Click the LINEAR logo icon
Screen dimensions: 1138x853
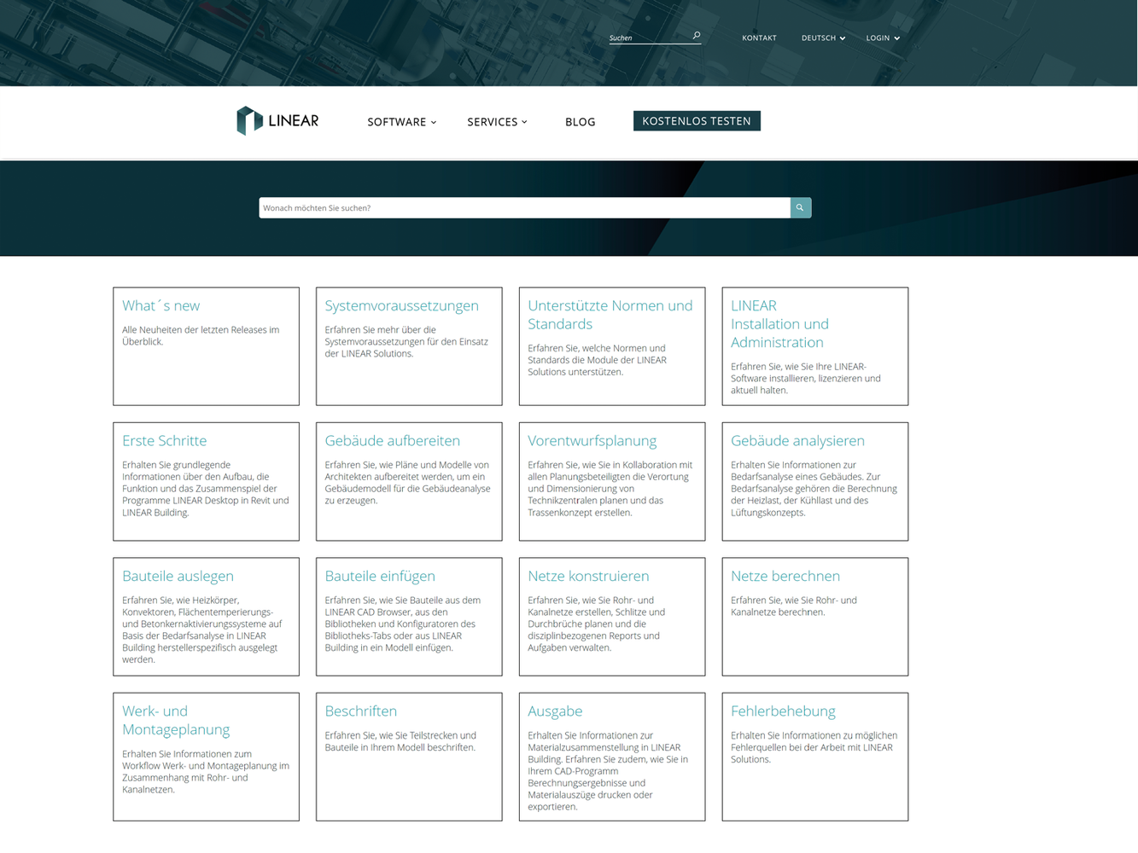tap(249, 121)
